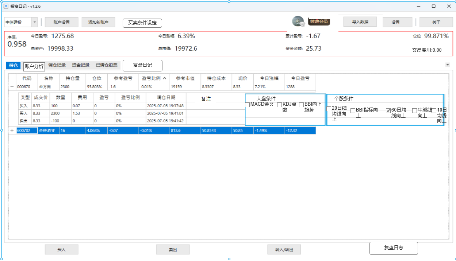
Task: Click the user avatar profile picture
Action: point(297,22)
